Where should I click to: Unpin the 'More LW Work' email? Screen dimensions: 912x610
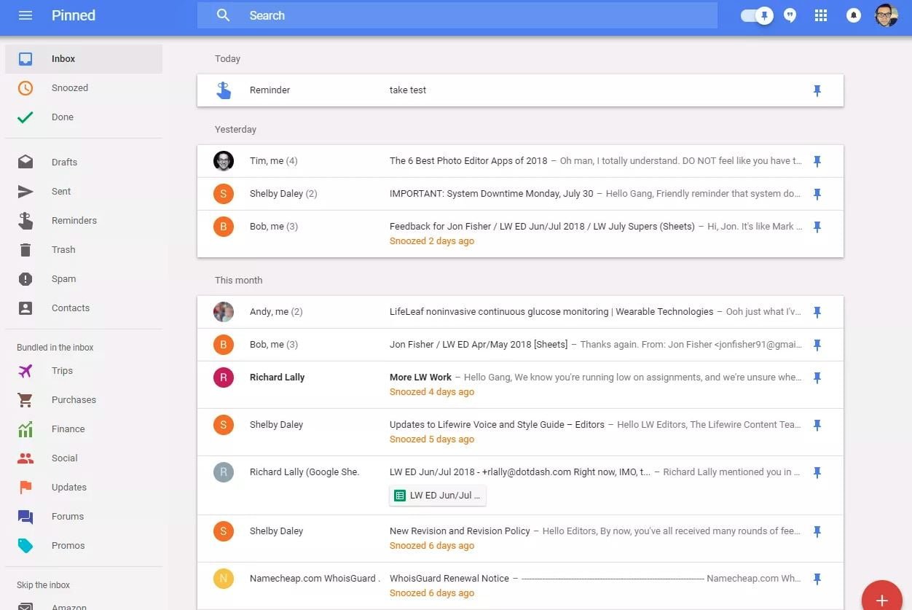coord(817,378)
